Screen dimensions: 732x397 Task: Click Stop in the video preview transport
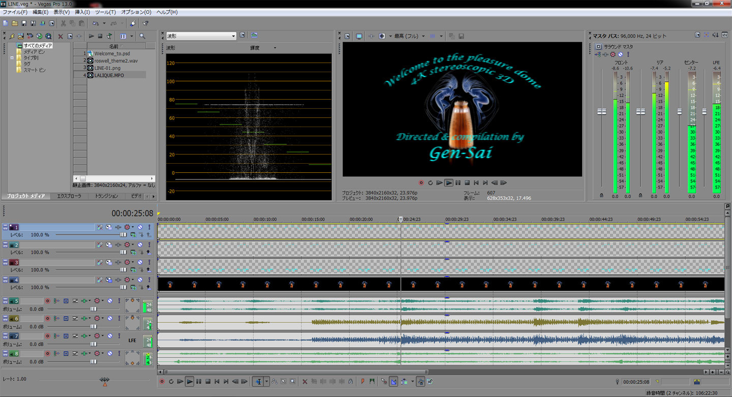pyautogui.click(x=467, y=182)
